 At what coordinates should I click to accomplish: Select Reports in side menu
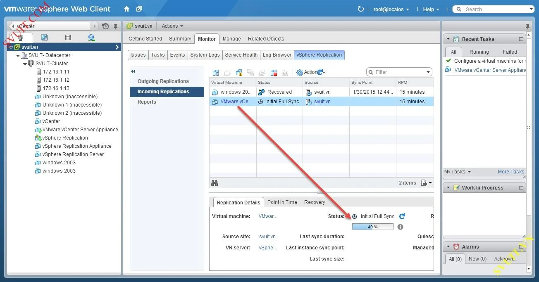tap(167, 102)
